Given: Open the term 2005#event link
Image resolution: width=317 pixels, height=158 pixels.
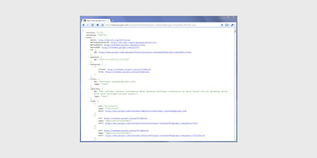Looking at the screenshot, I should (x=127, y=72).
